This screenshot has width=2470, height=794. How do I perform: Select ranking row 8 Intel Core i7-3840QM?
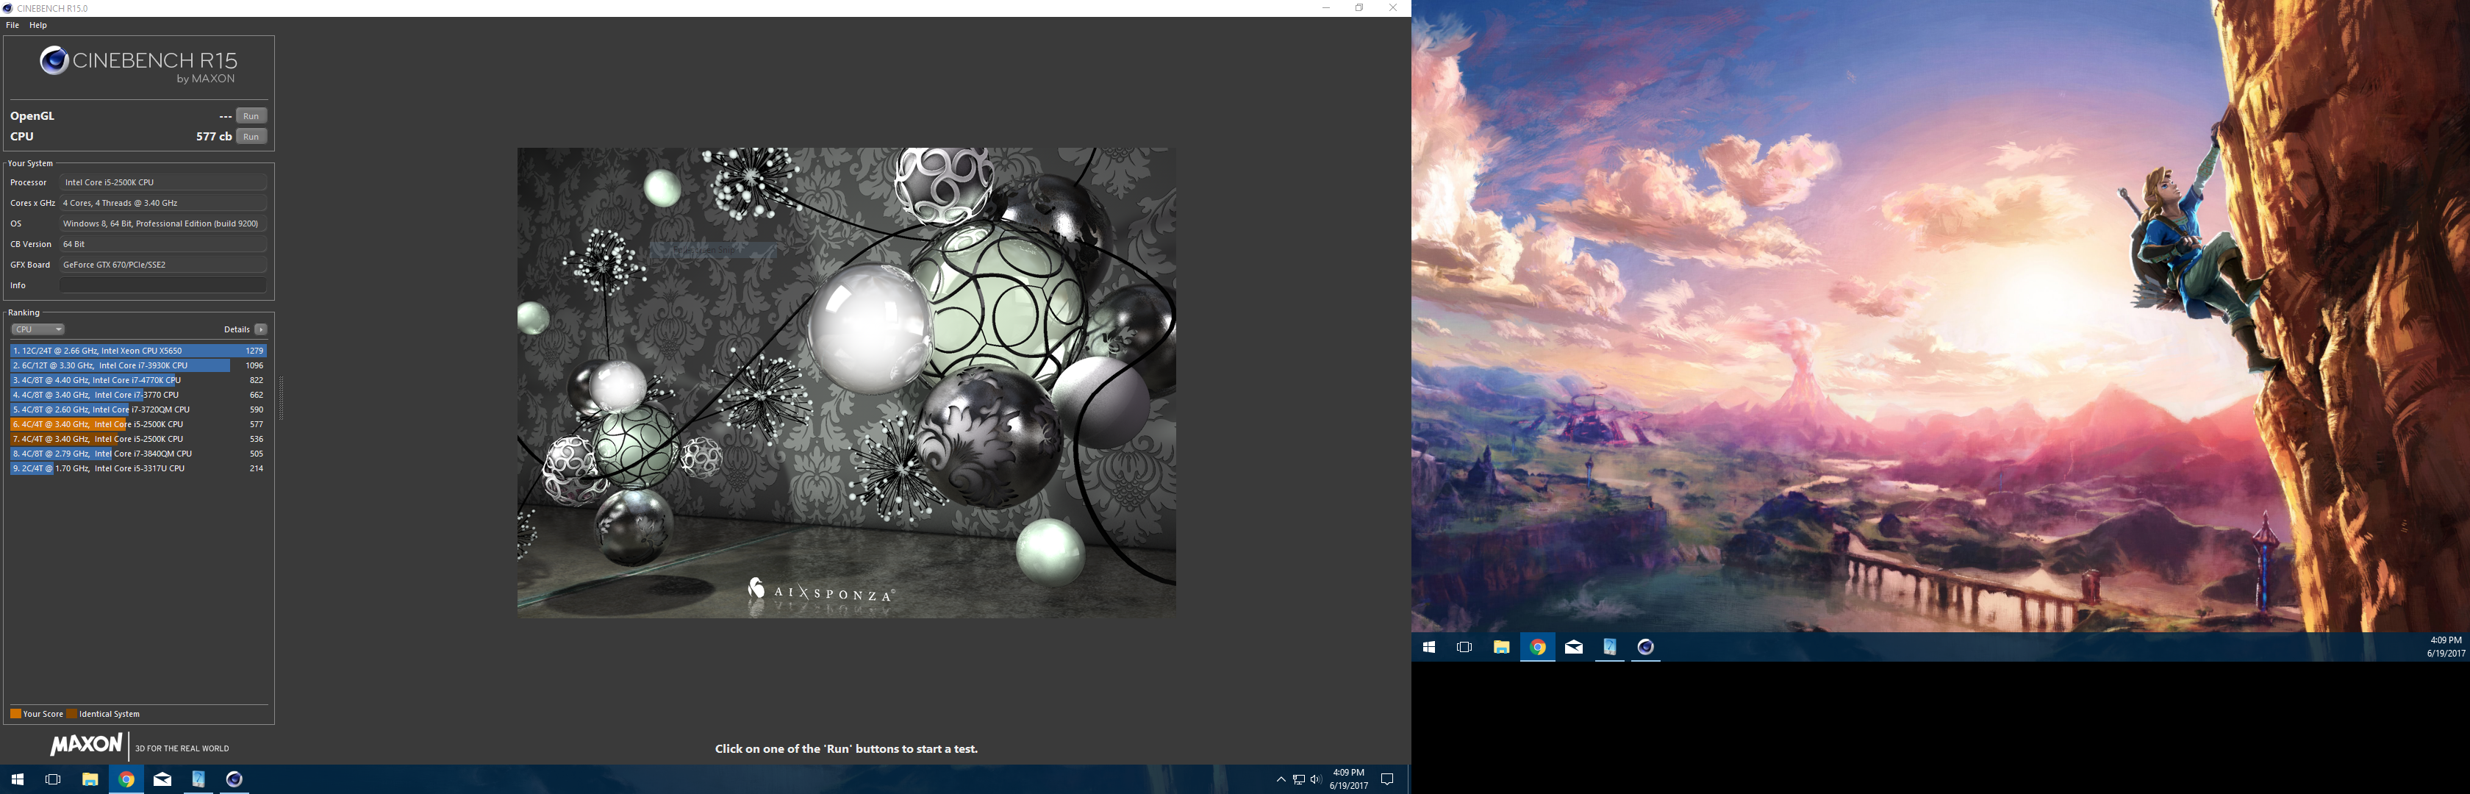(138, 454)
